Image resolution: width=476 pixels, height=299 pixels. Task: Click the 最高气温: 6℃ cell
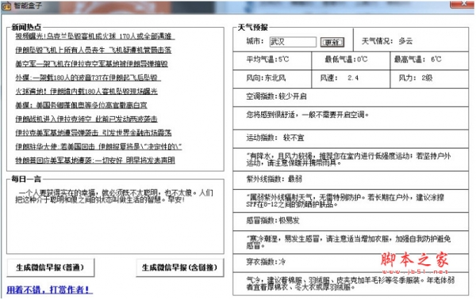429,61
